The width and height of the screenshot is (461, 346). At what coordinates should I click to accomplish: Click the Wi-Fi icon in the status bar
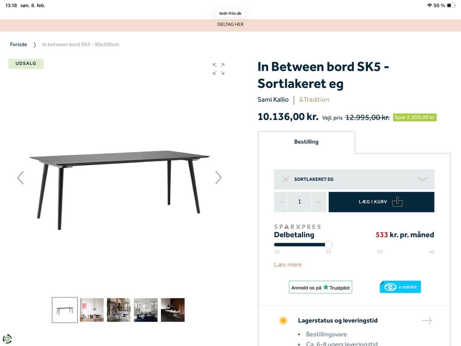[x=429, y=6]
